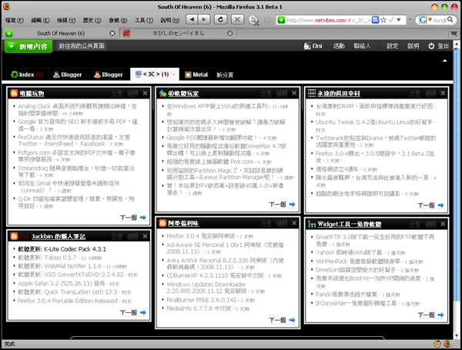Image resolution: width=462 pixels, height=350 pixels.
Task: Click the Google search engine icon
Action: point(423,20)
